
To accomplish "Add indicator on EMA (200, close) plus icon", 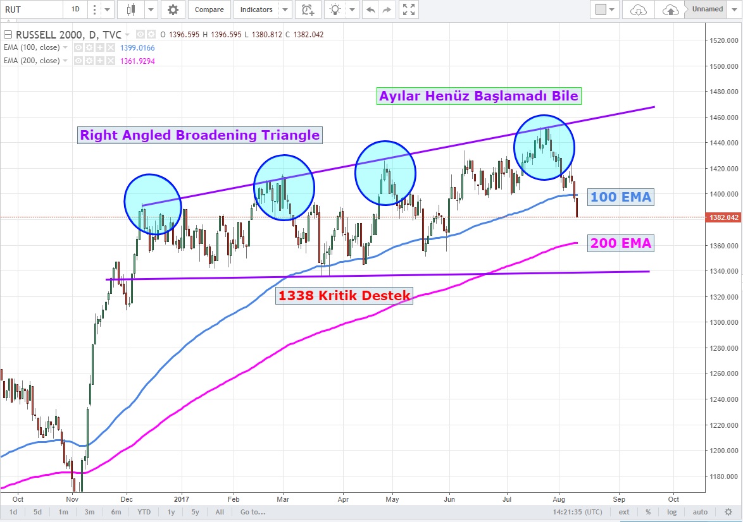I will click(100, 61).
